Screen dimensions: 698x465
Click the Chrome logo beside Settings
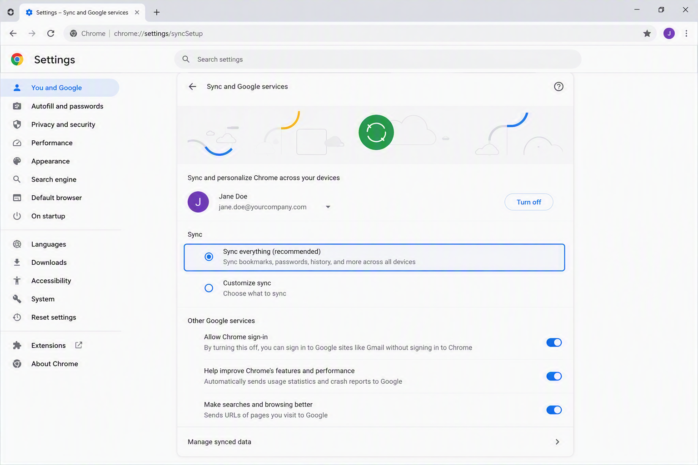17,59
